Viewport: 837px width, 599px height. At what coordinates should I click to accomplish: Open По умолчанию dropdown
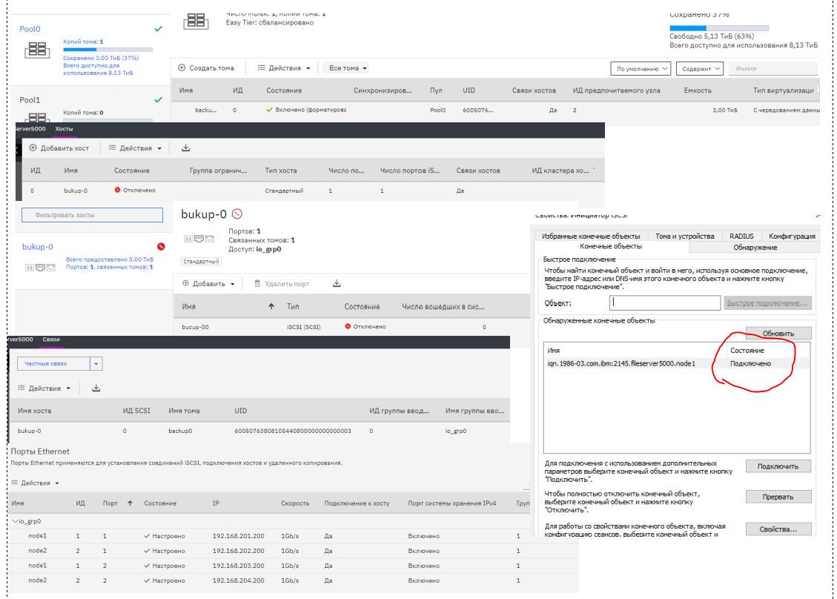point(641,68)
